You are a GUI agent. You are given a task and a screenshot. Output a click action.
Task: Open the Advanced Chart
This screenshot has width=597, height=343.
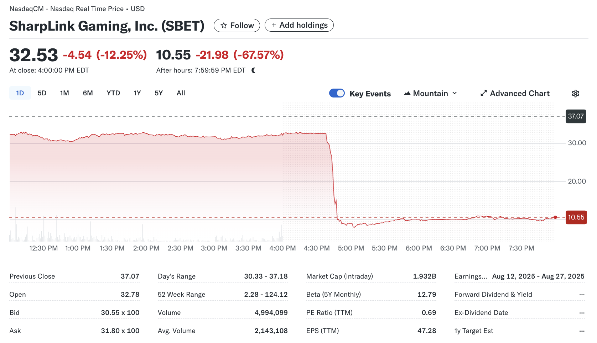[520, 93]
